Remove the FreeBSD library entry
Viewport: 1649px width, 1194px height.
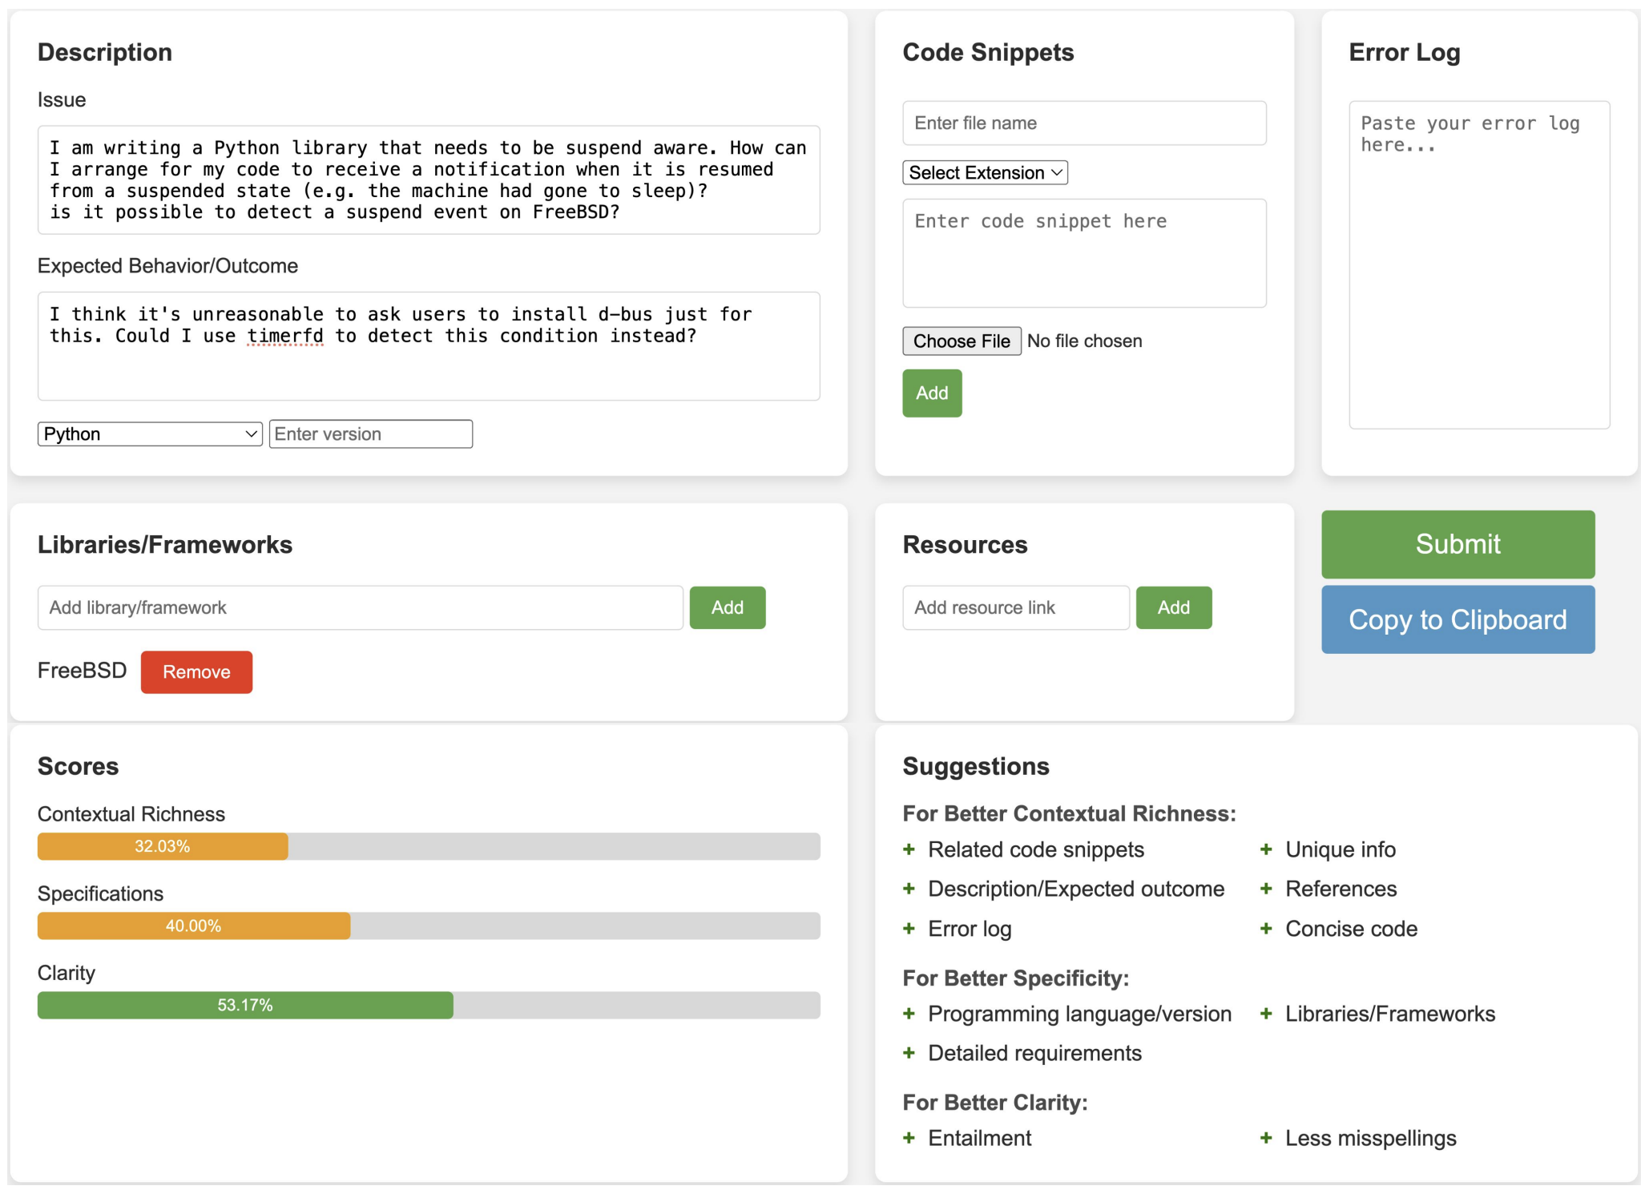[196, 672]
